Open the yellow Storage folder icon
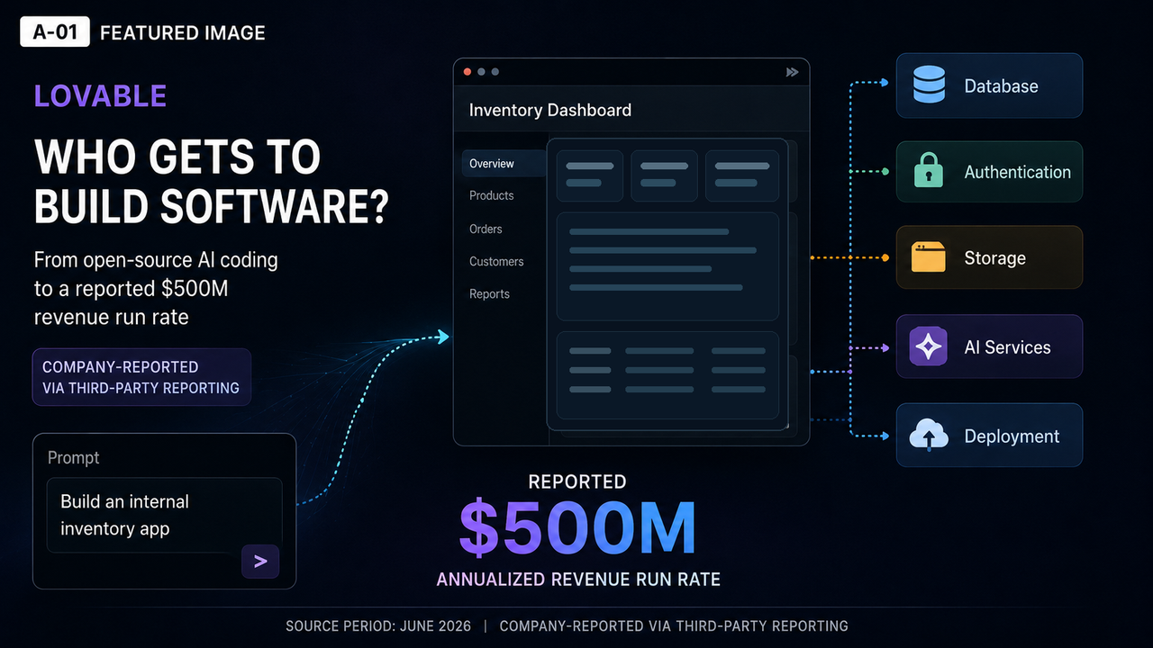 tap(929, 257)
